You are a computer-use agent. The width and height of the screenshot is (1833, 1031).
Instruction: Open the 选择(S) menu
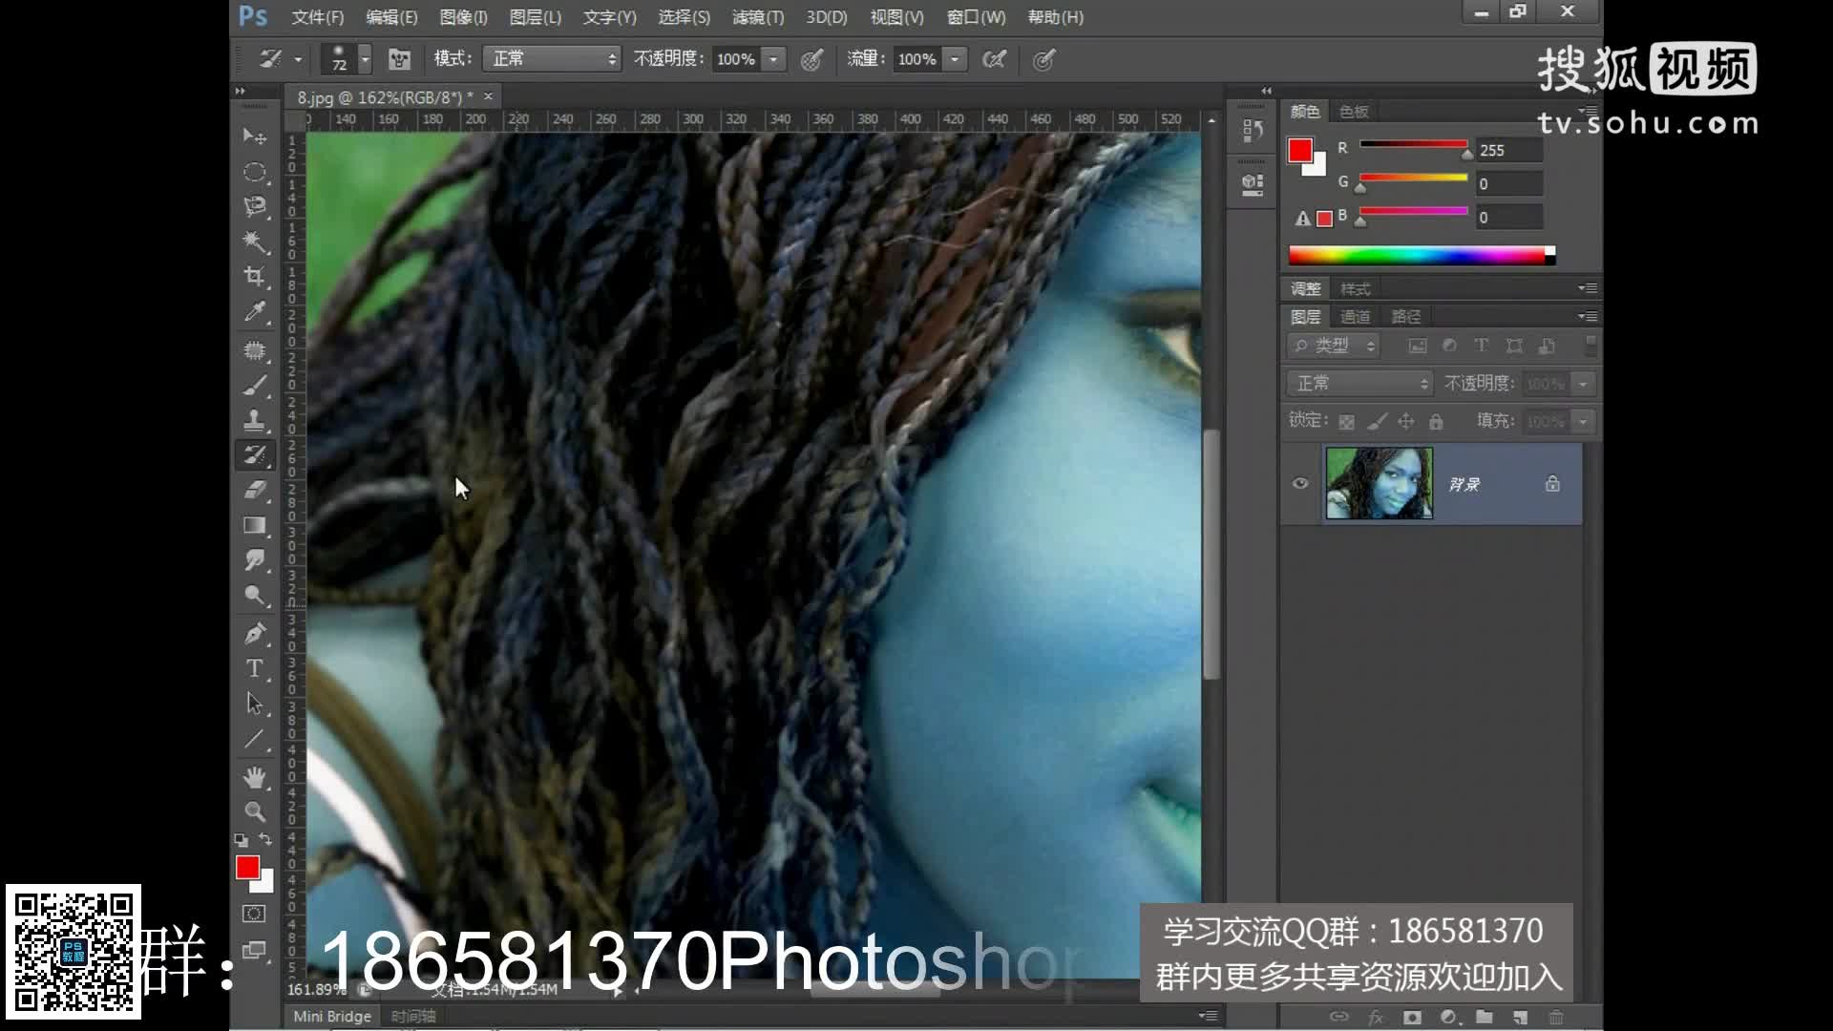[x=684, y=17]
